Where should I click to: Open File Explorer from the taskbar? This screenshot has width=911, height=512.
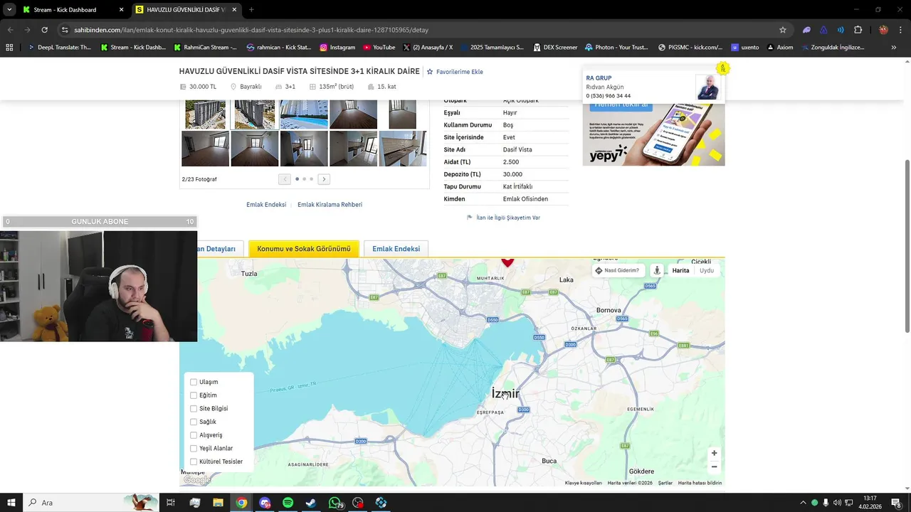218,503
